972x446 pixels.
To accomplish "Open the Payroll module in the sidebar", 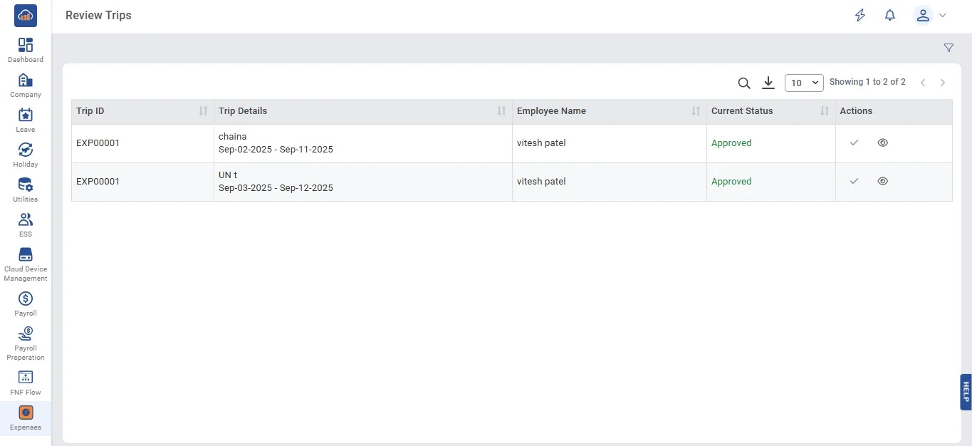I will [x=26, y=304].
